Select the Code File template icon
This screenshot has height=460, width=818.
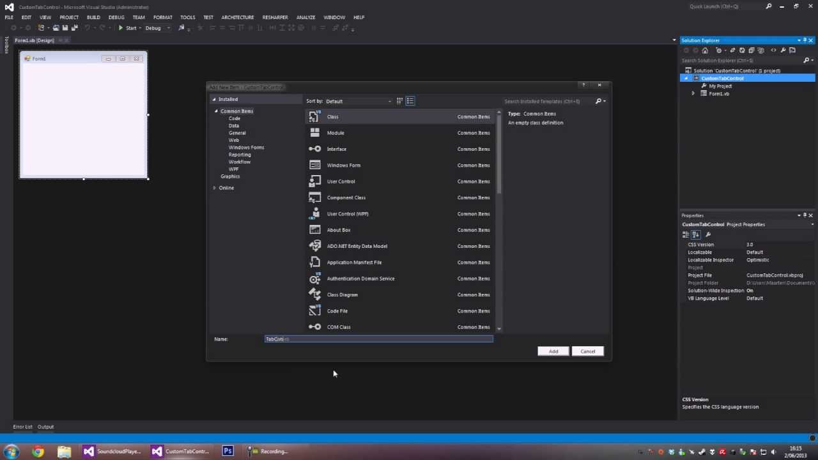[314, 310]
